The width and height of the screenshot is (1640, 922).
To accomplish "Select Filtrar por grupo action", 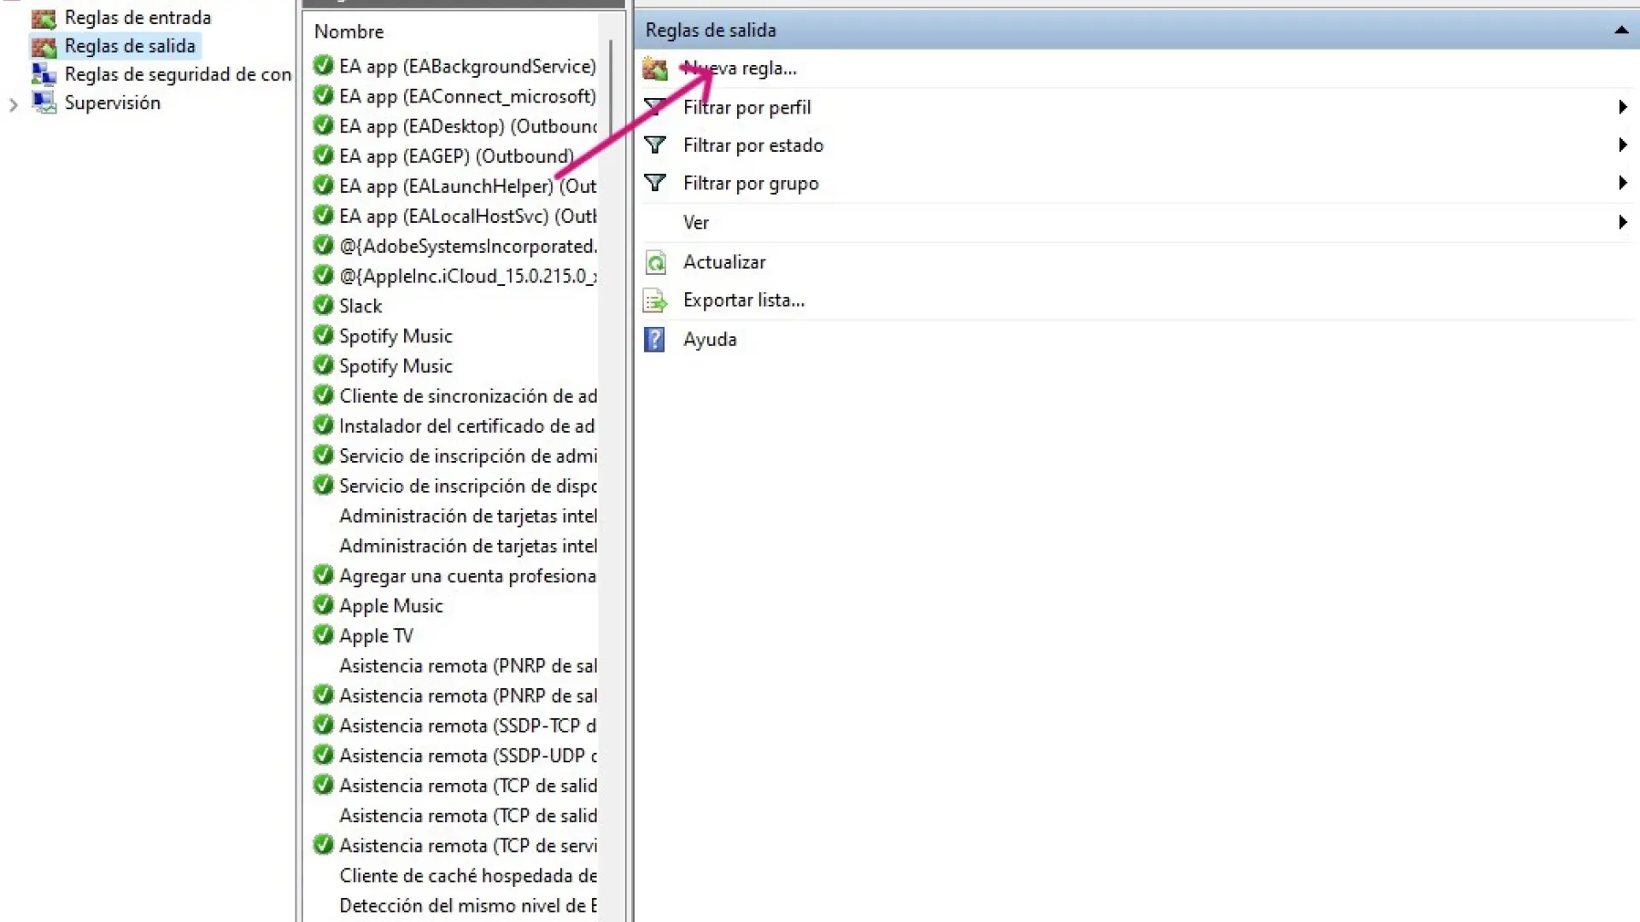I will (x=751, y=184).
